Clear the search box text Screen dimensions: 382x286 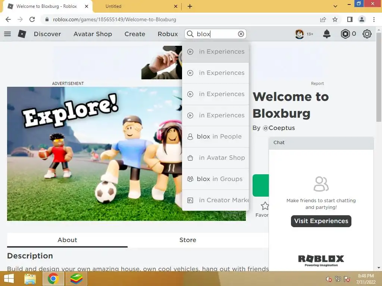(241, 34)
